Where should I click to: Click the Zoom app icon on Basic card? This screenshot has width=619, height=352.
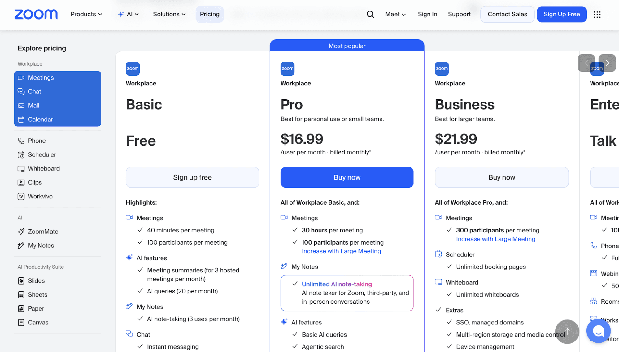point(133,69)
